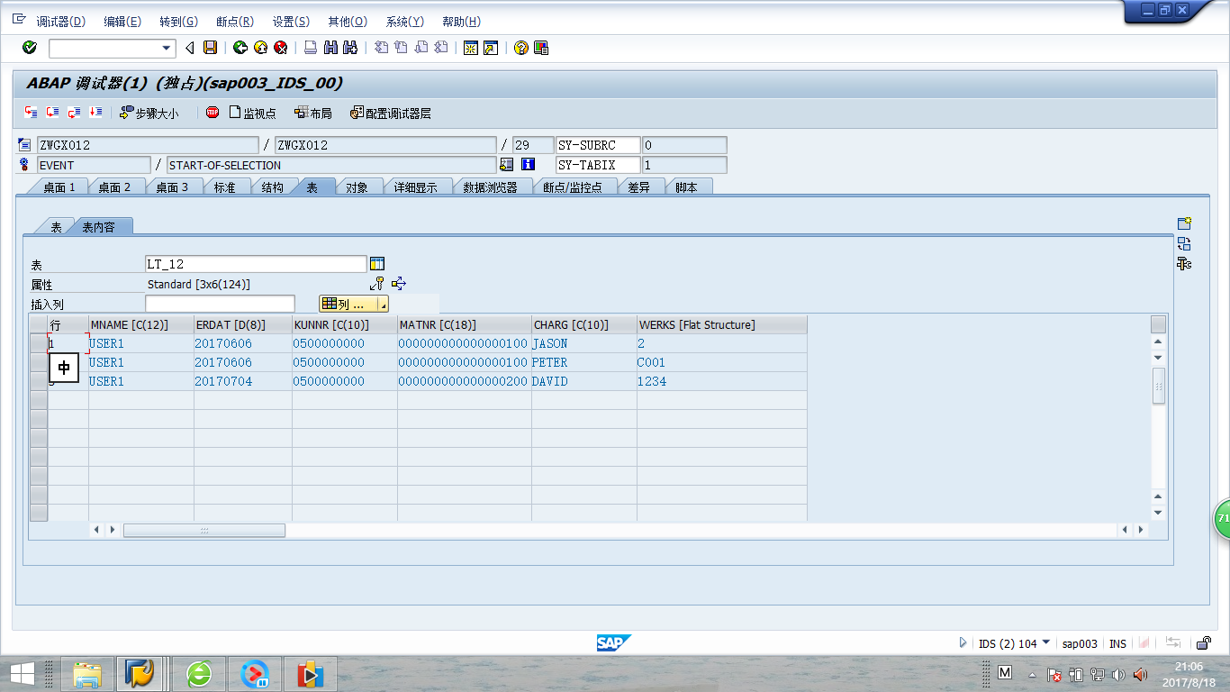Click the New Tool window icon at right
This screenshot has height=692, width=1230.
[1184, 223]
